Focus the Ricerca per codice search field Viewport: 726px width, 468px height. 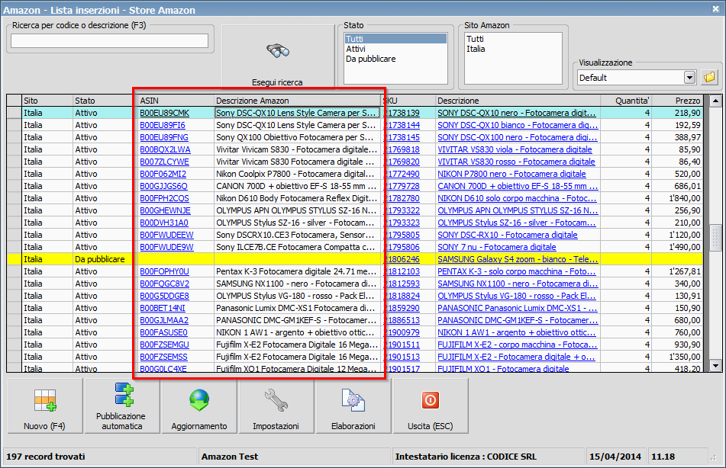pos(110,40)
